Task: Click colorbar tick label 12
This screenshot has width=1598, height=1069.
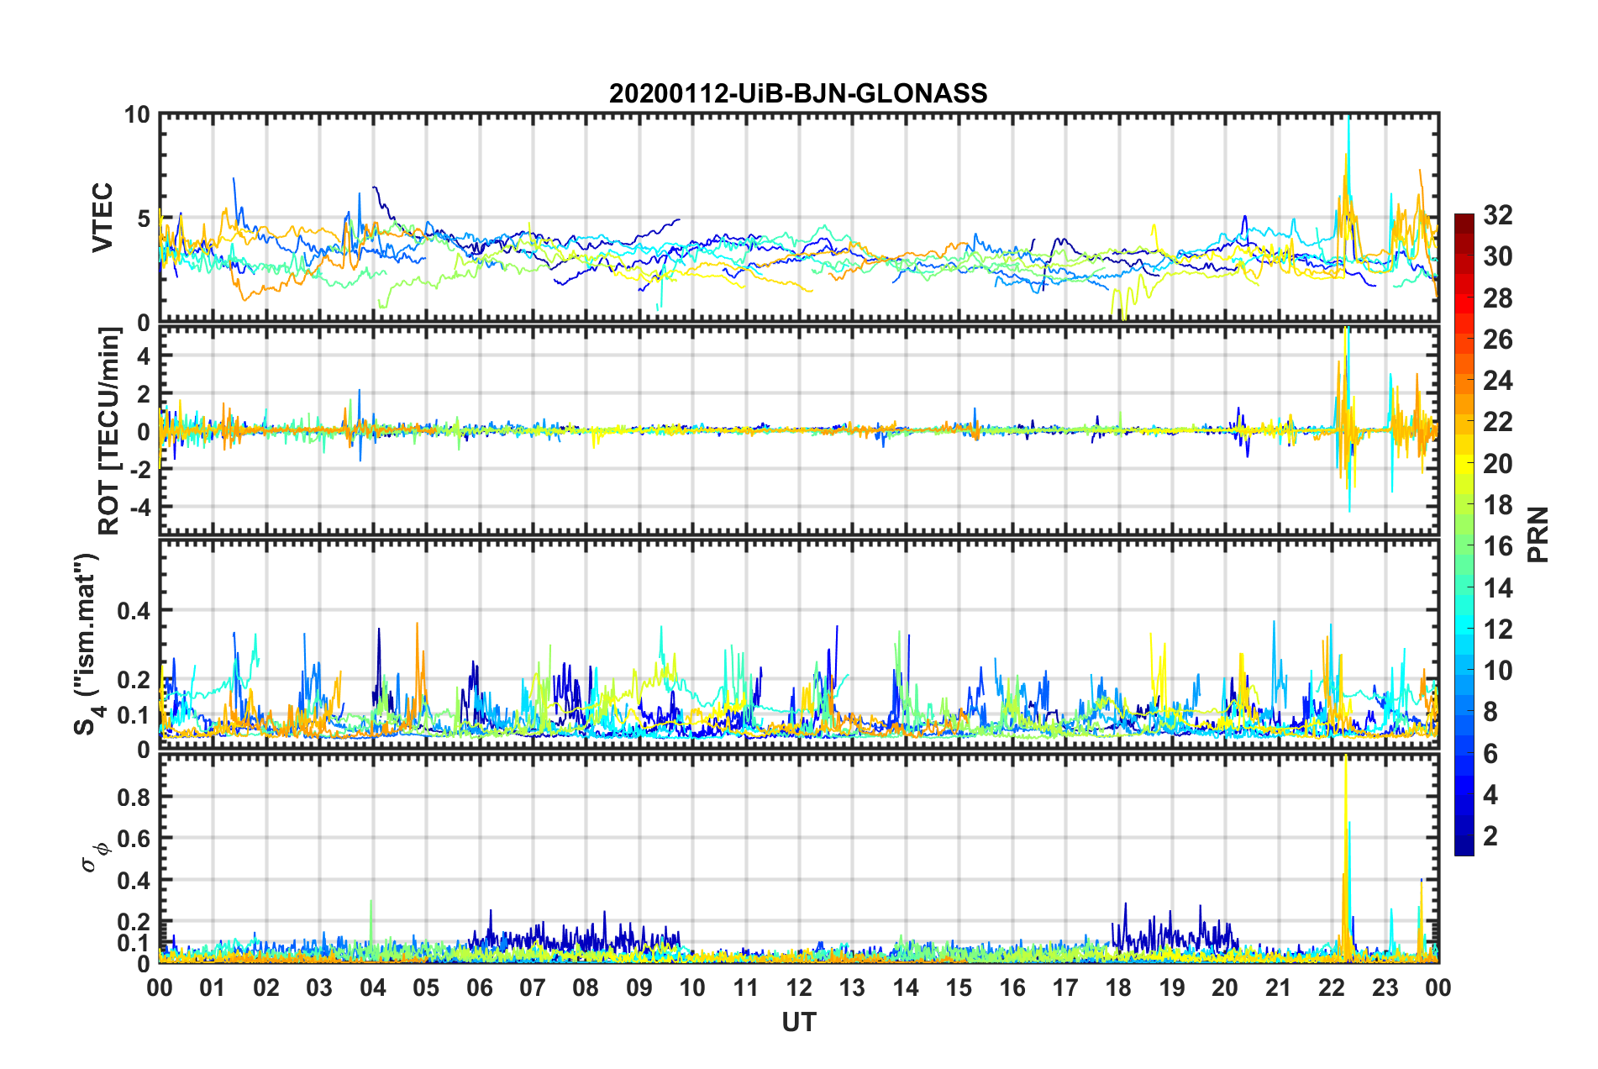Action: click(x=1497, y=629)
